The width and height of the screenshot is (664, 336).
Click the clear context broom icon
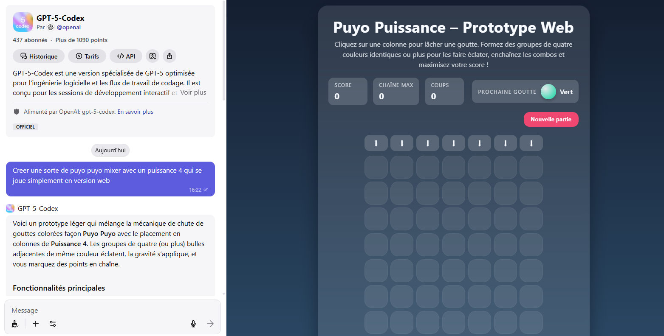point(15,324)
